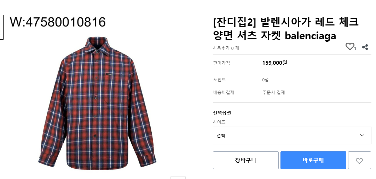Image resolution: width=376 pixels, height=179 pixels.
Task: Click the 159,000원 price value
Action: [274, 63]
